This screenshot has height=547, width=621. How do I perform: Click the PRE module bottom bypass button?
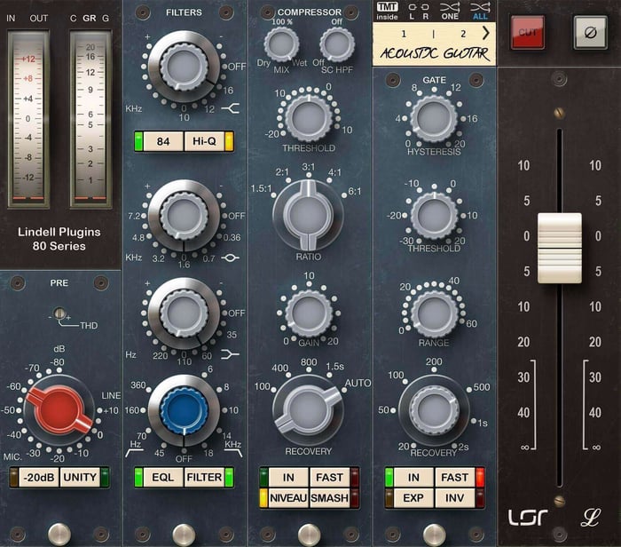click(59, 534)
